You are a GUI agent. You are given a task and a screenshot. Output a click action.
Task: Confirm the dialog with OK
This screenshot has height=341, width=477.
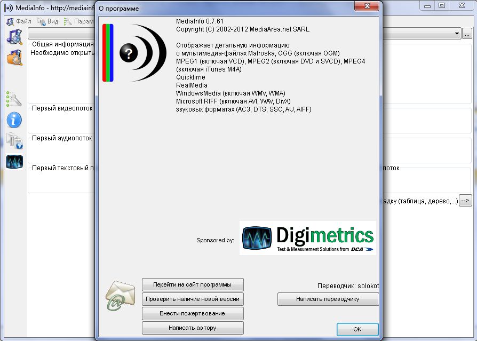pos(357,329)
